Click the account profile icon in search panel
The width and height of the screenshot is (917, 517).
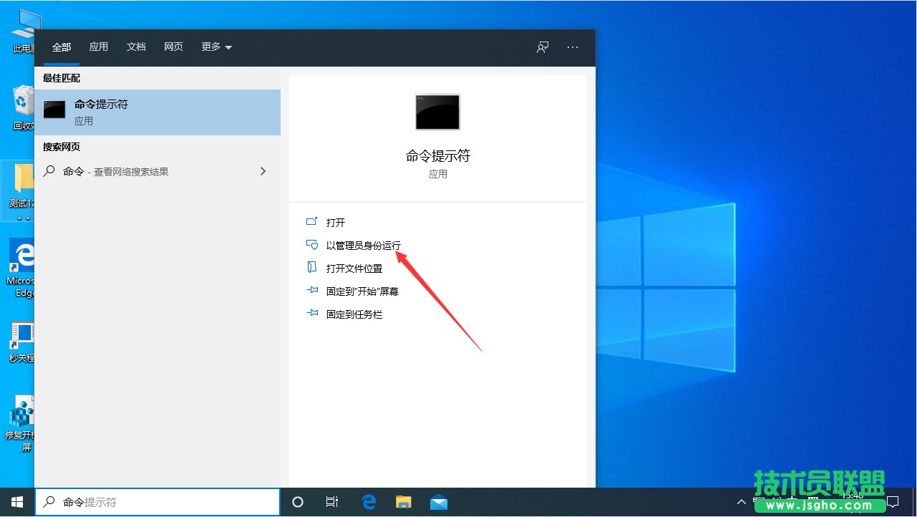tap(542, 47)
